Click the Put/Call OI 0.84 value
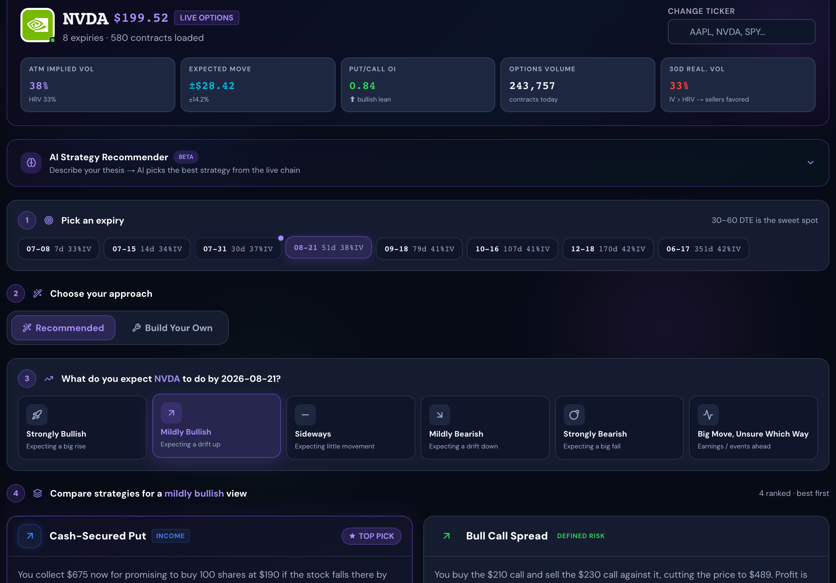 (x=362, y=86)
